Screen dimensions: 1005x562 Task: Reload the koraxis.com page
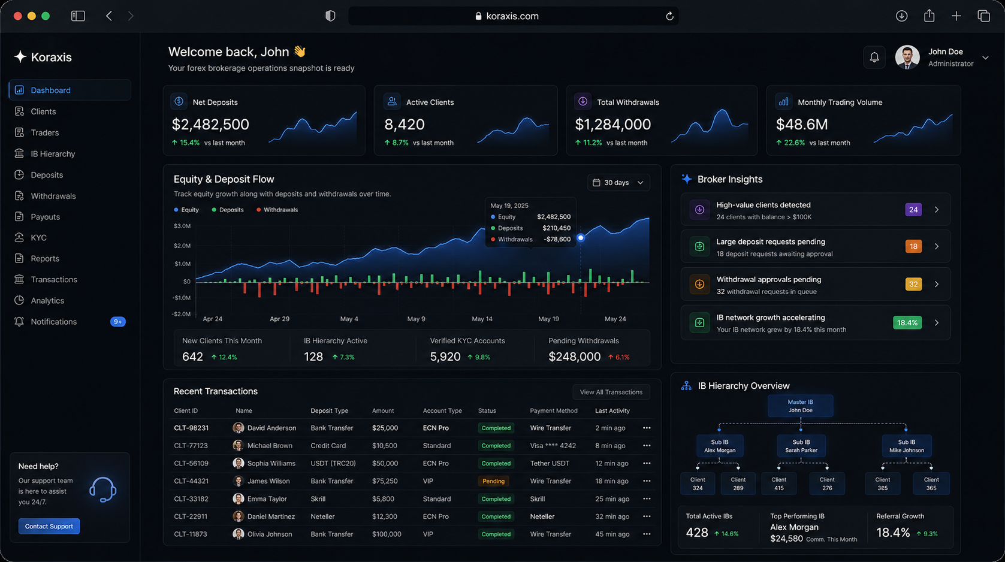tap(669, 16)
